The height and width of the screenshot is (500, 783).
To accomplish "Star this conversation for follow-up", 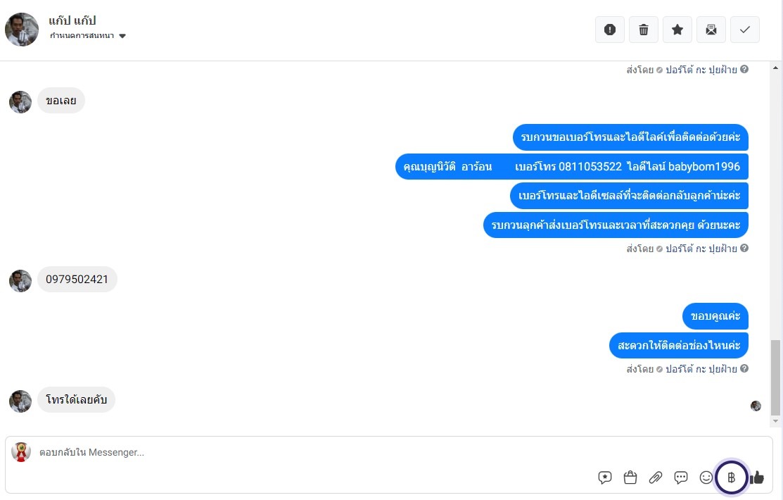I will pyautogui.click(x=677, y=30).
